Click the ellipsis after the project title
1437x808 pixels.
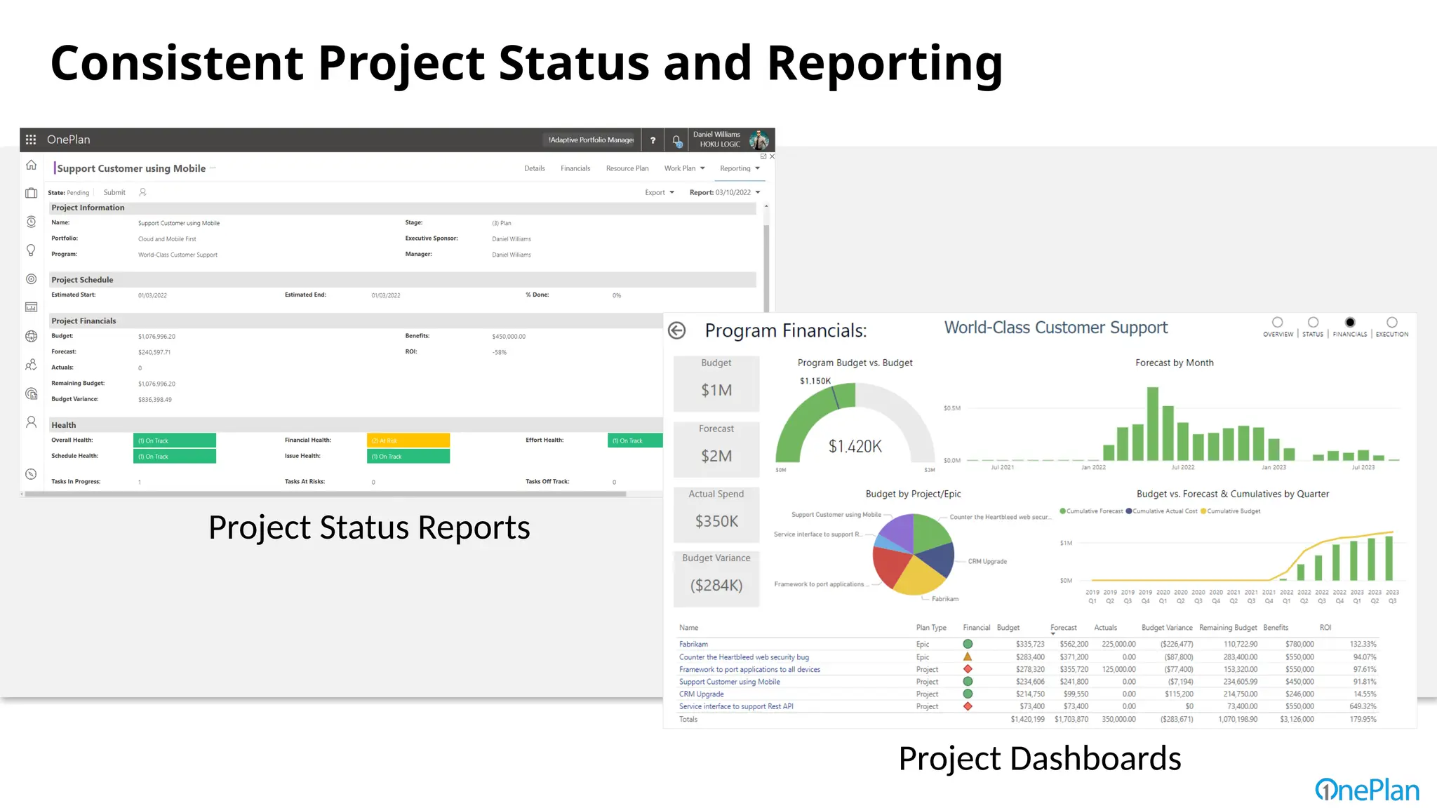coord(213,168)
